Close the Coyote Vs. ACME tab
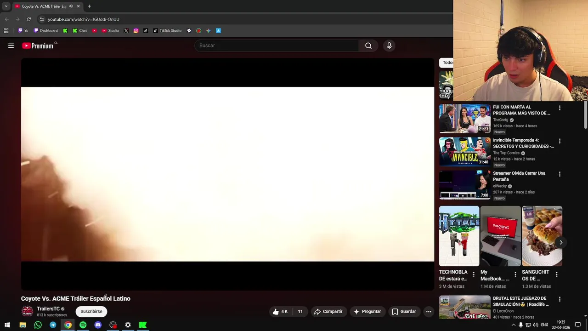This screenshot has height=331, width=588. [78, 6]
